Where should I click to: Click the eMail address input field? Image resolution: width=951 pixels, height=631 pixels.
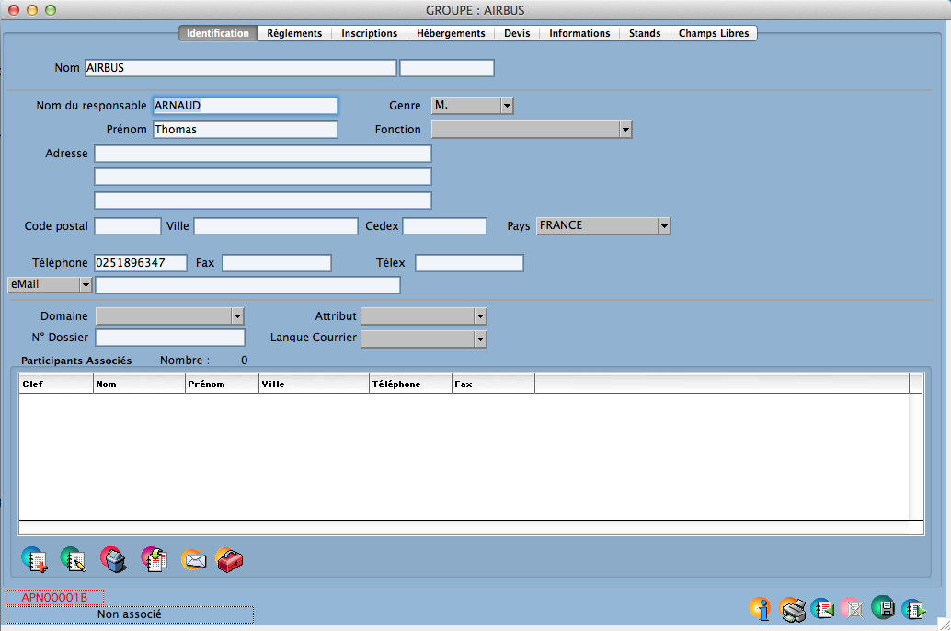tap(247, 285)
